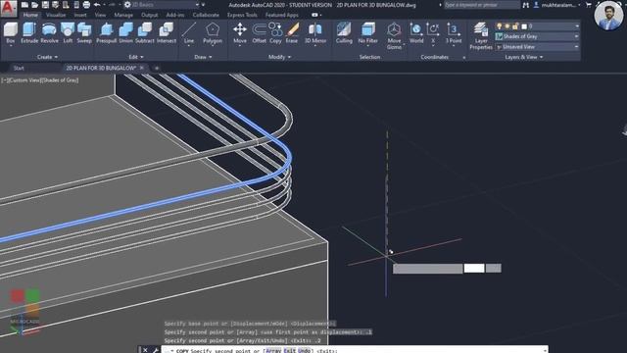Click the Undo arrow icon
627x353 pixels.
(x=97, y=5)
